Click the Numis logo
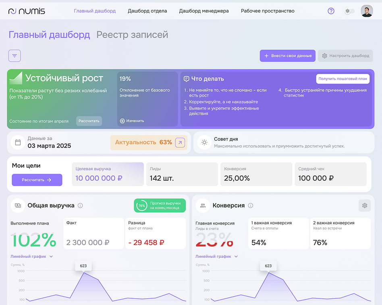The image size is (382, 305). [x=27, y=11]
